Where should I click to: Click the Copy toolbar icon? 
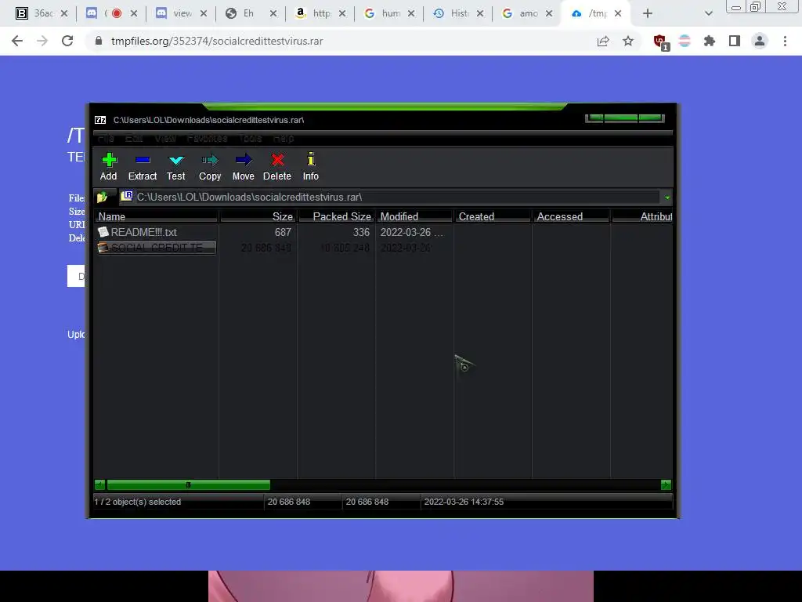pos(210,166)
